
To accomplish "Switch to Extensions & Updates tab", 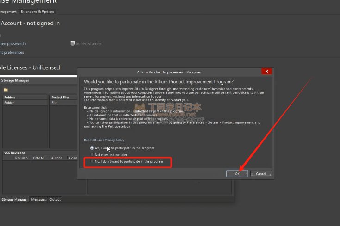I will [x=37, y=12].
